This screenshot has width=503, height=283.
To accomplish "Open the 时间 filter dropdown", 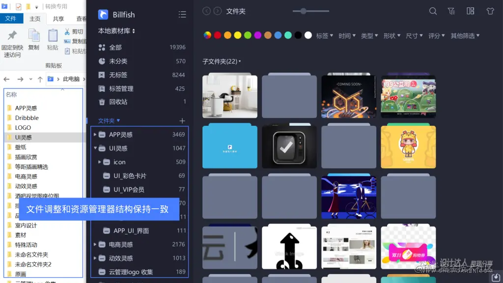I will (347, 35).
